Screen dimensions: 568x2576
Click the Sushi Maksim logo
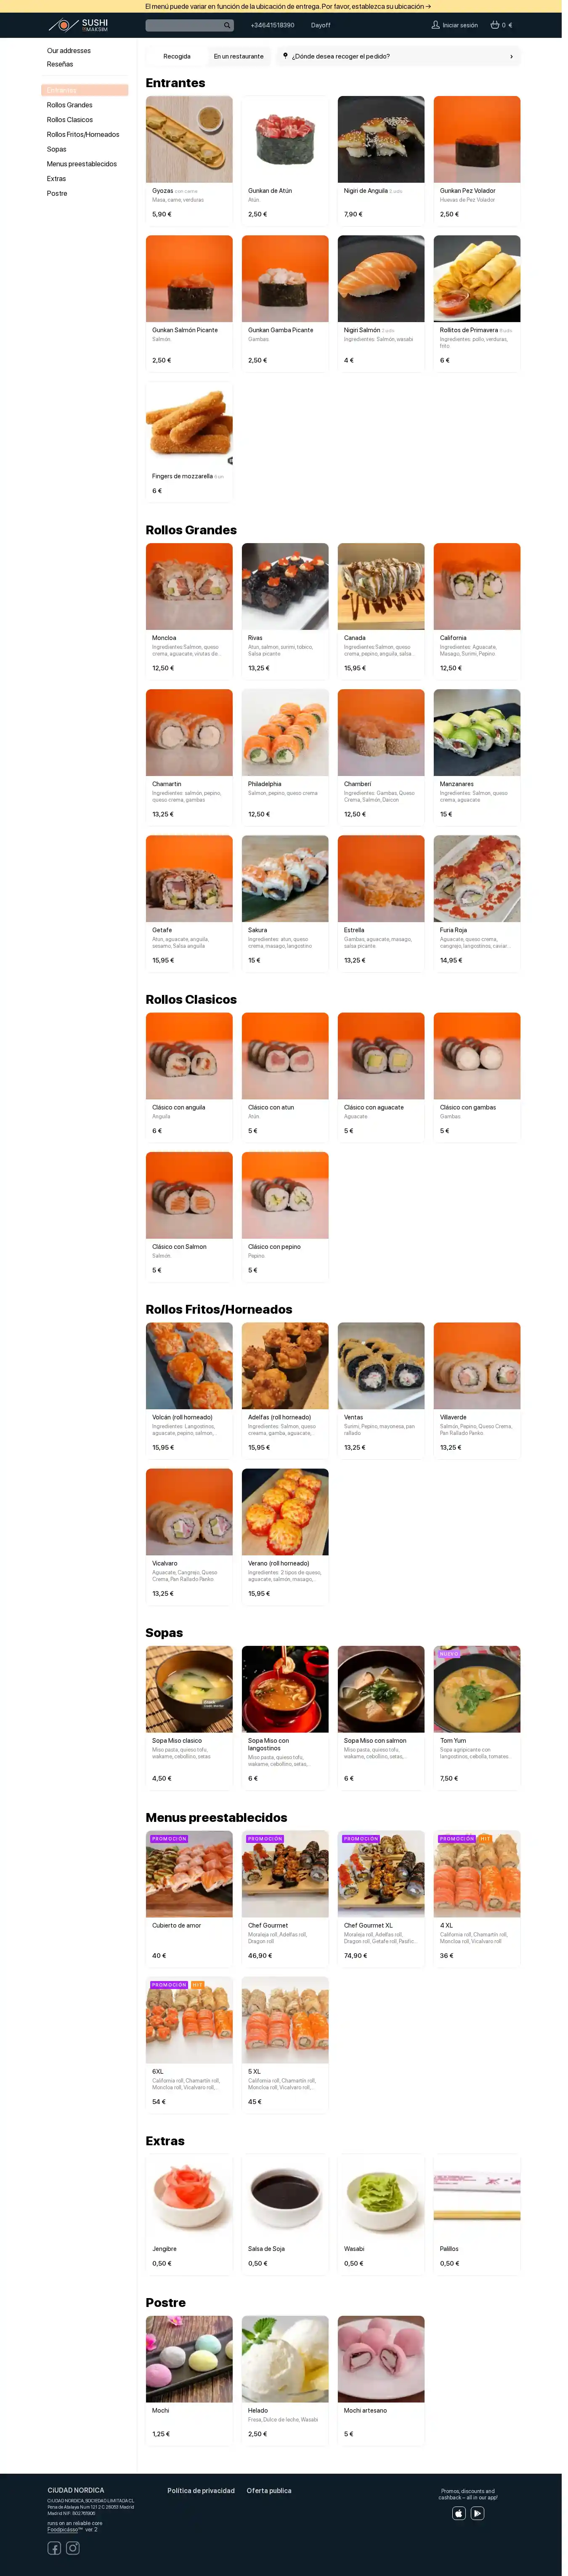(78, 25)
